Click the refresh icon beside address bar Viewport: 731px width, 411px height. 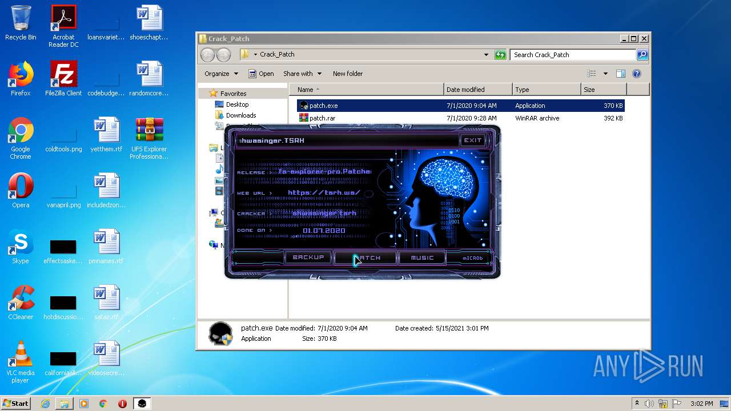500,55
